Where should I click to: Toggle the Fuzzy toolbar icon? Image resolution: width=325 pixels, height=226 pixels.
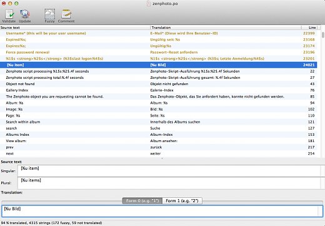tap(49, 16)
